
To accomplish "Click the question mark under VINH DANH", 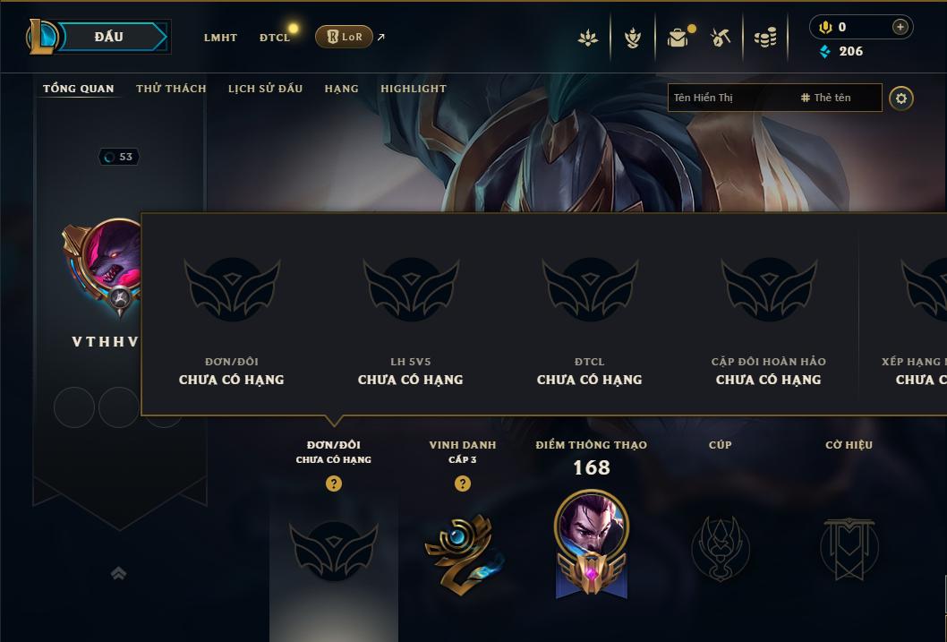I will (x=463, y=484).
